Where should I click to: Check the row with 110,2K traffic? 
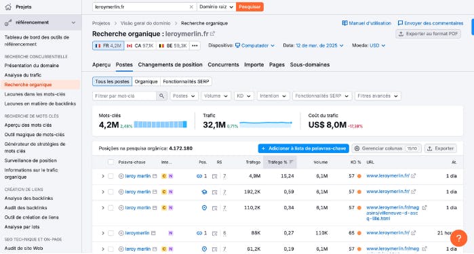tap(111, 208)
